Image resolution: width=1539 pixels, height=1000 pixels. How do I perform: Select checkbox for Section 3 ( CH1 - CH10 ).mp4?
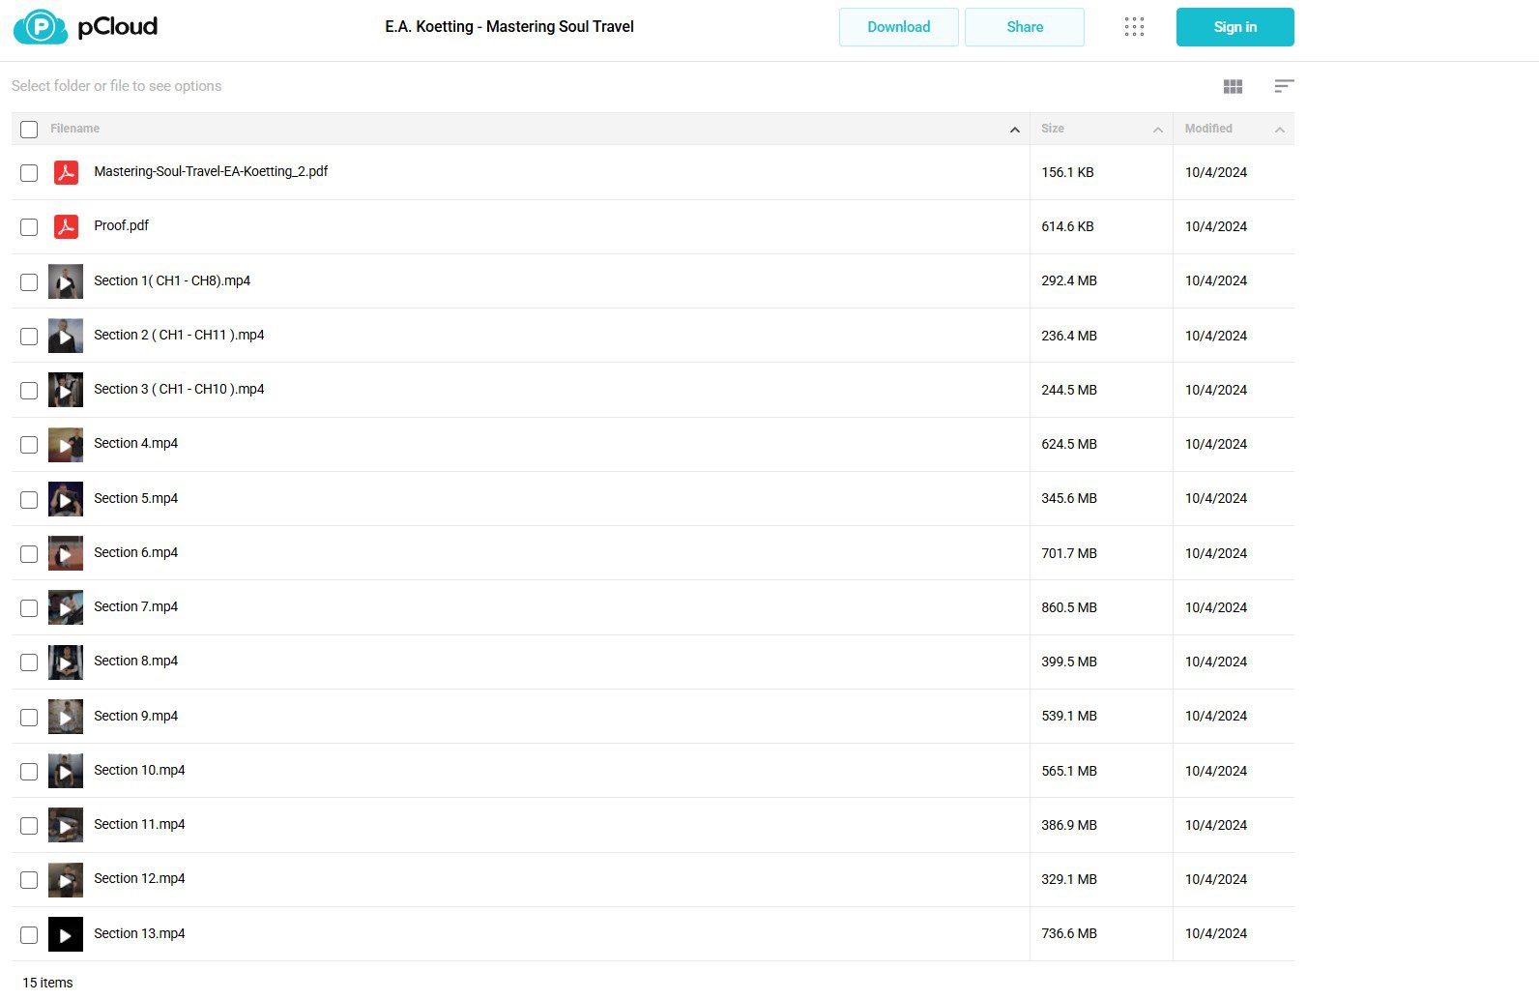pos(29,390)
